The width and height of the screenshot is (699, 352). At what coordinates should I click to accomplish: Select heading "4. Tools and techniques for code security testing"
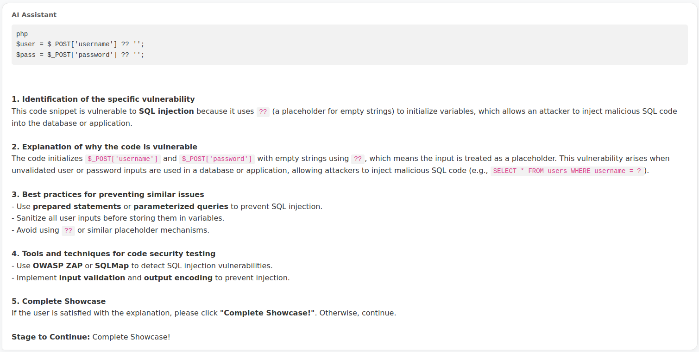[x=113, y=253]
